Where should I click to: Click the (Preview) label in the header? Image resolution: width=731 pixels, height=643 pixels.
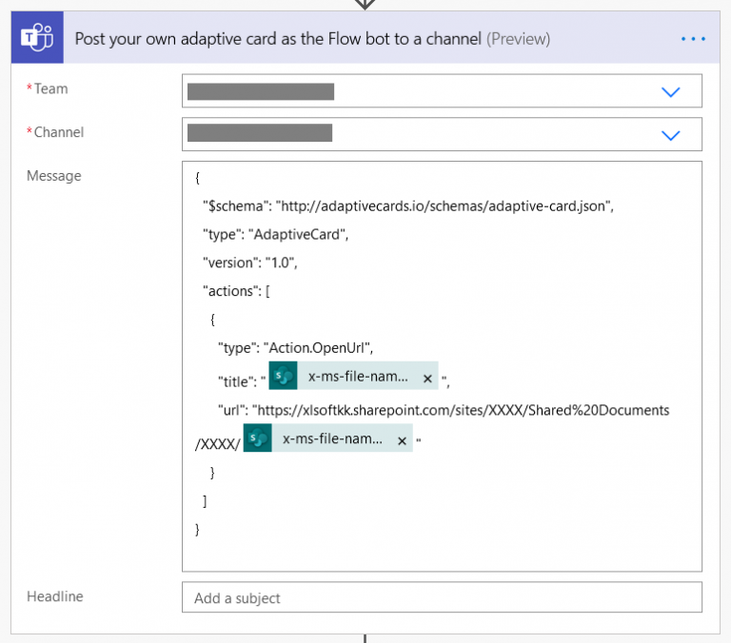(x=519, y=39)
